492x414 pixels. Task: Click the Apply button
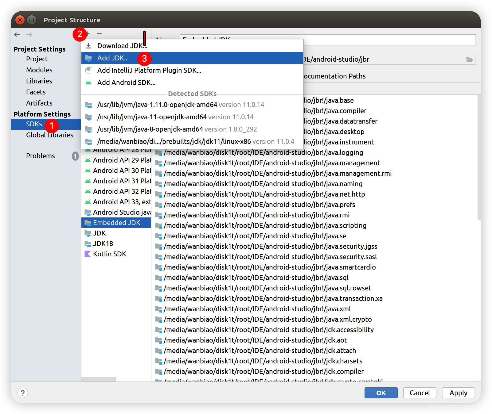pos(458,393)
